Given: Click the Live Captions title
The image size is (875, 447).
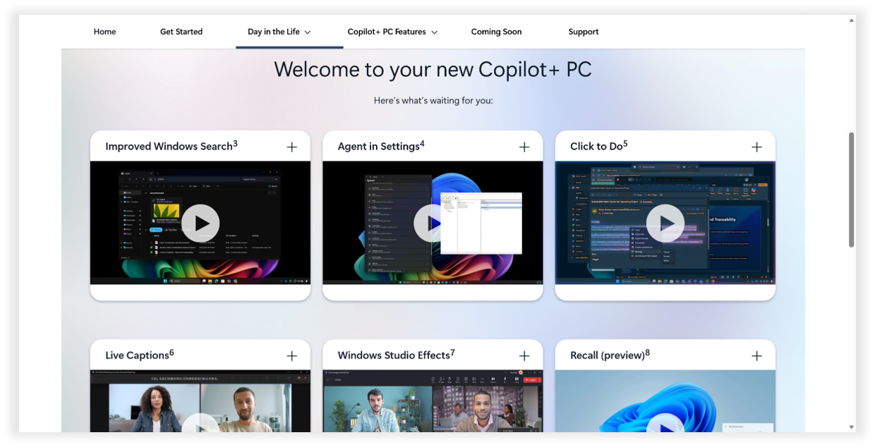Looking at the screenshot, I should 140,355.
